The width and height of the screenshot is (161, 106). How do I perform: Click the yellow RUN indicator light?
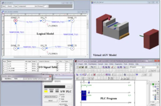(46, 91)
